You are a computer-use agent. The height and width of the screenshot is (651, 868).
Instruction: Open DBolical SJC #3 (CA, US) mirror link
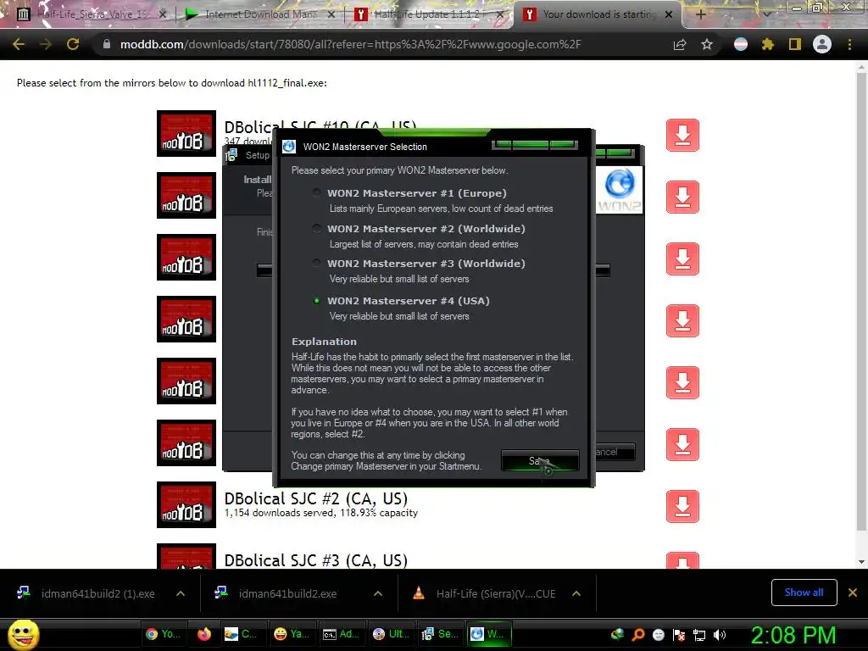tap(315, 560)
